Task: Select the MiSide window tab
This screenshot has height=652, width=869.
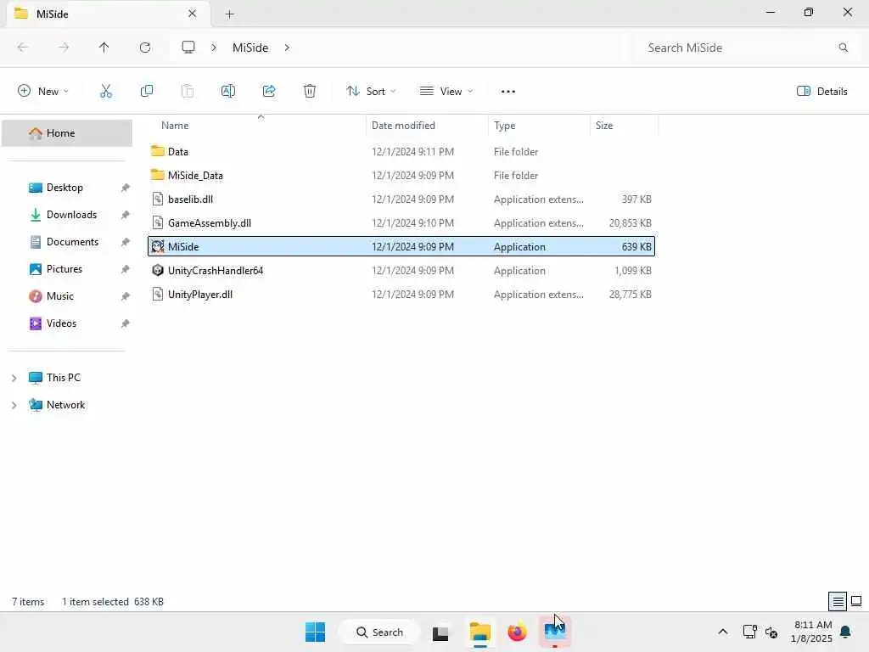Action: pyautogui.click(x=108, y=14)
